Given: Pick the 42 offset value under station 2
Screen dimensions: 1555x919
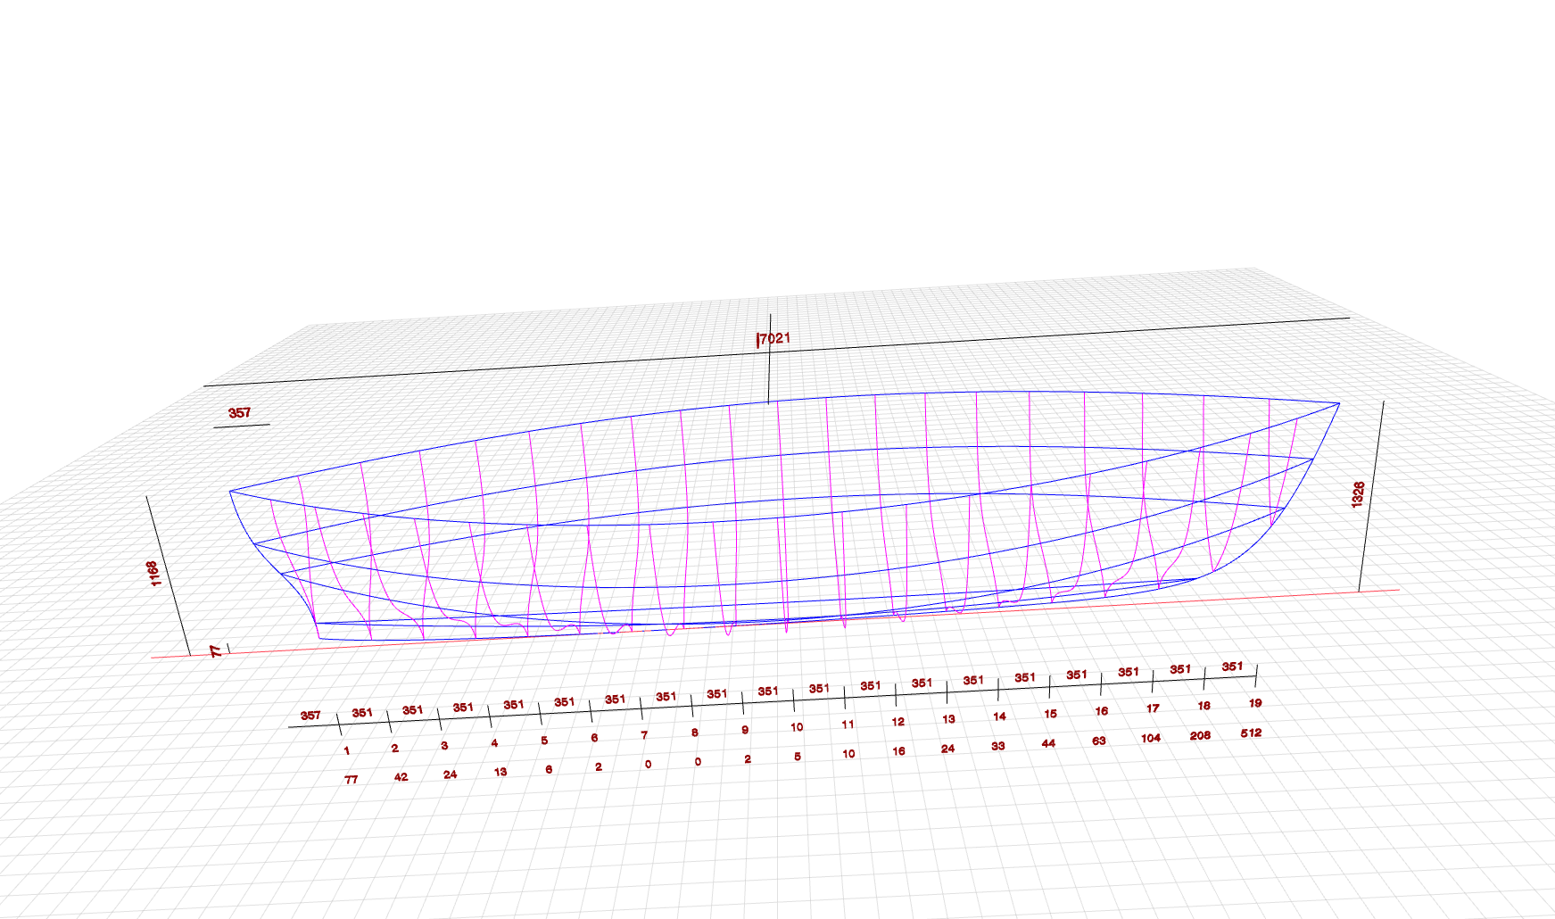Looking at the screenshot, I should coord(401,777).
